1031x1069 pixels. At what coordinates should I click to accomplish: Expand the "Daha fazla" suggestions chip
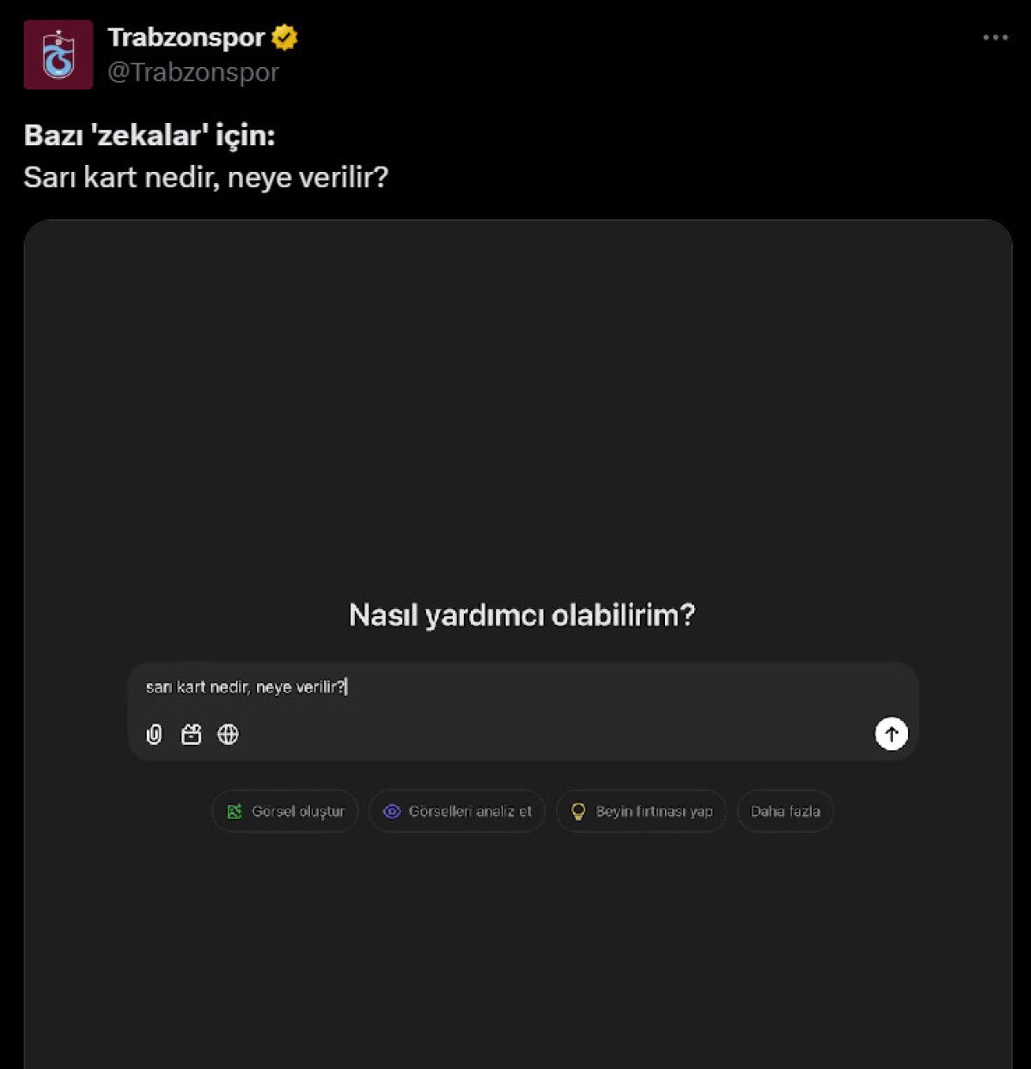click(785, 811)
